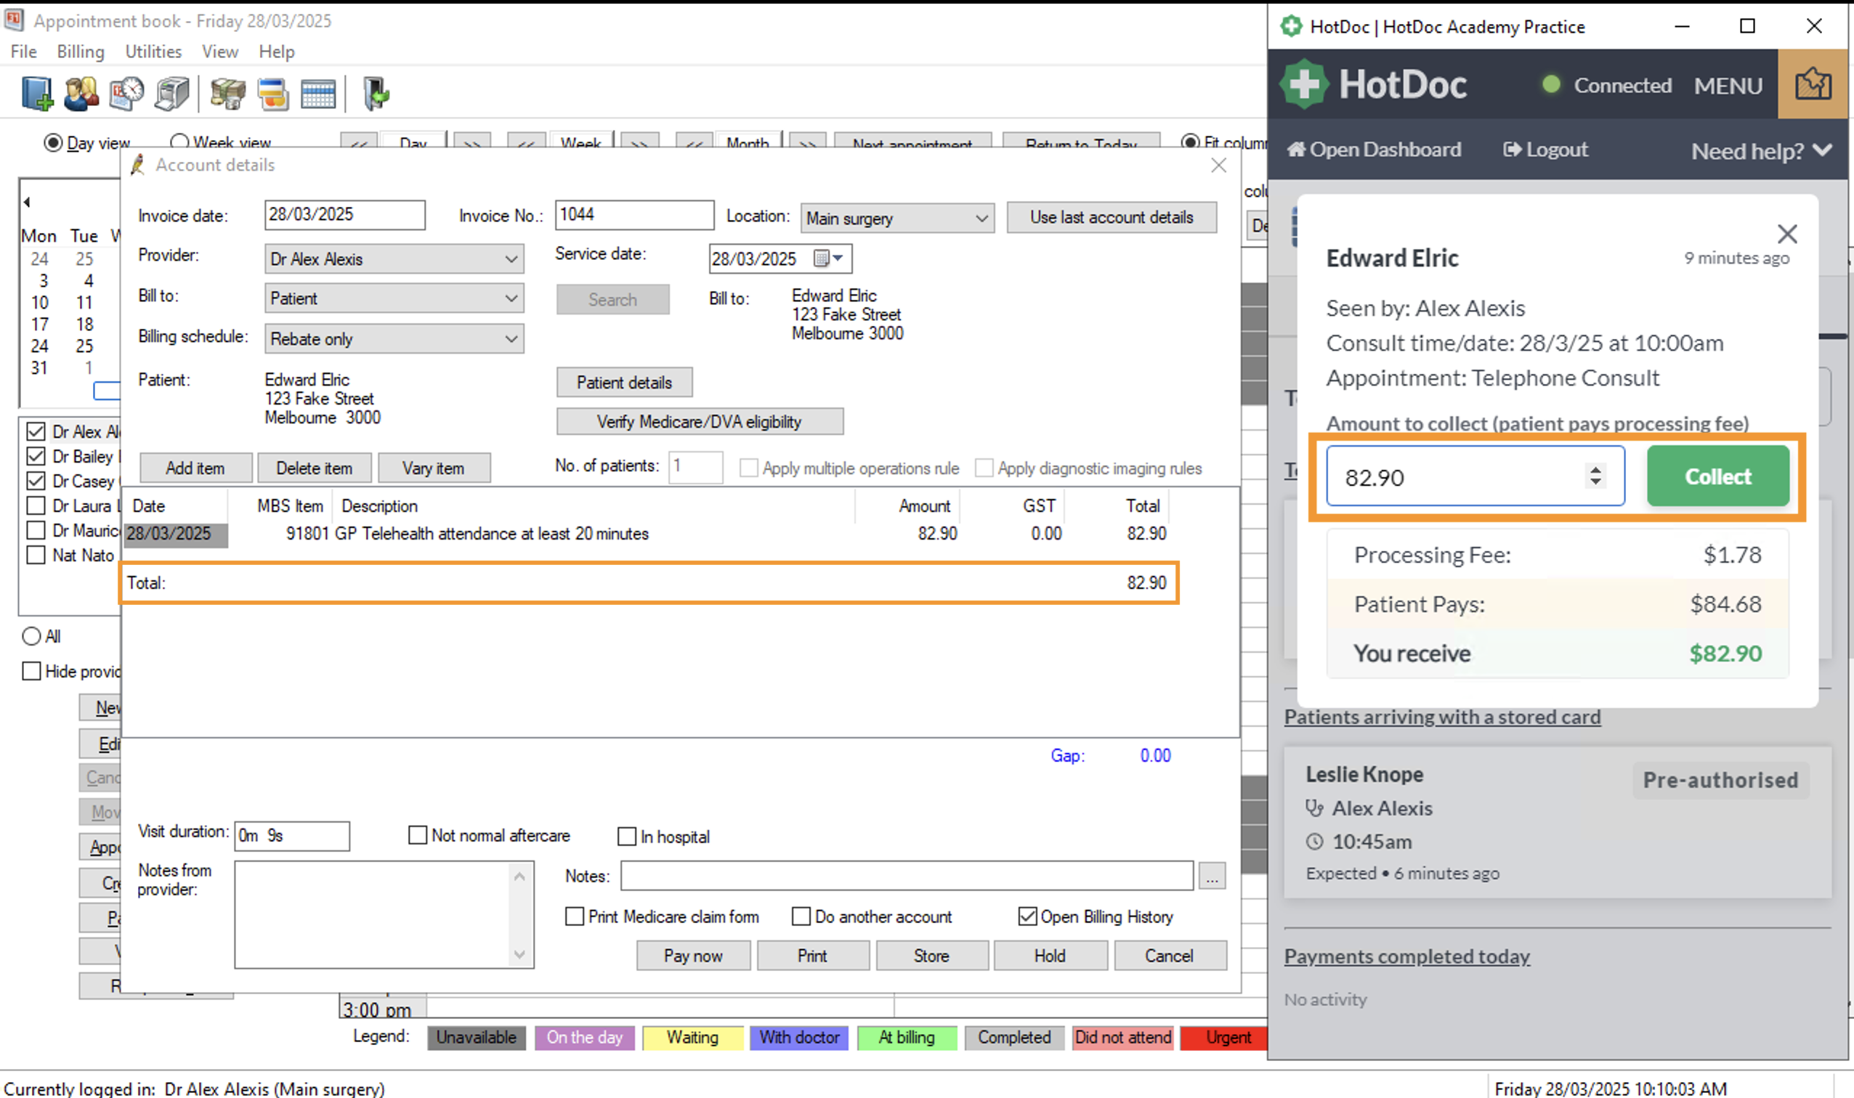
Task: Open the cash stack billing toolbar icon
Action: [x=228, y=94]
